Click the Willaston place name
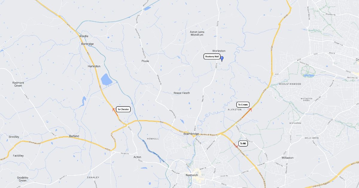The image size is (359, 188). point(287,158)
